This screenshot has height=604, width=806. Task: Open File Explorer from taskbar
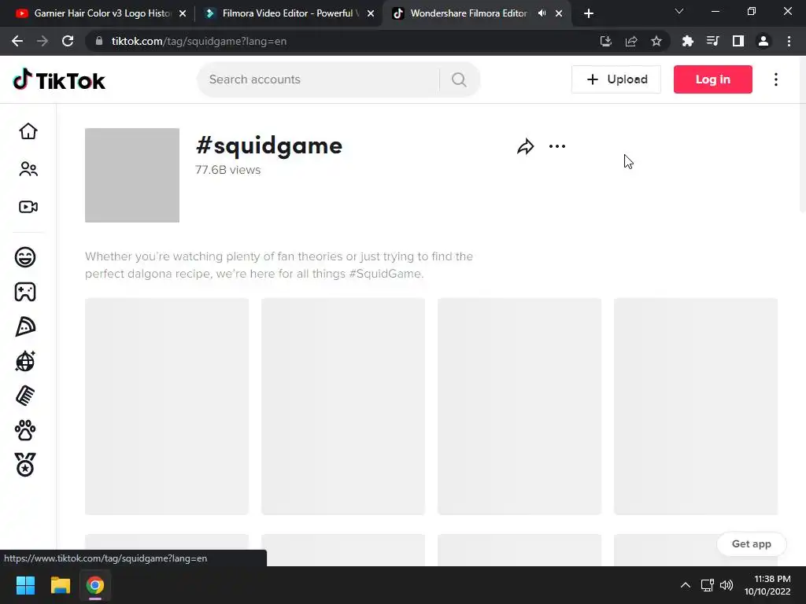click(60, 585)
